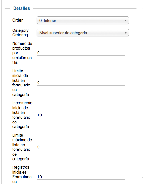Click the Registros iniciales Formulario label
Viewport: 143px width, 184px height.
pyautogui.click(x=22, y=174)
